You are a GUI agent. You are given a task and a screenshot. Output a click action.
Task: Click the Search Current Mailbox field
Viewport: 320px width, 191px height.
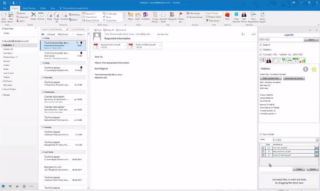pos(55,29)
